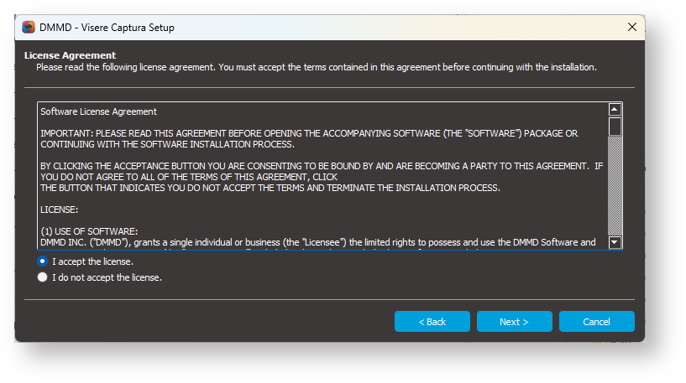This screenshot has height=383, width=686.
Task: Choose "I do not accept the license" option
Action: click(x=43, y=277)
